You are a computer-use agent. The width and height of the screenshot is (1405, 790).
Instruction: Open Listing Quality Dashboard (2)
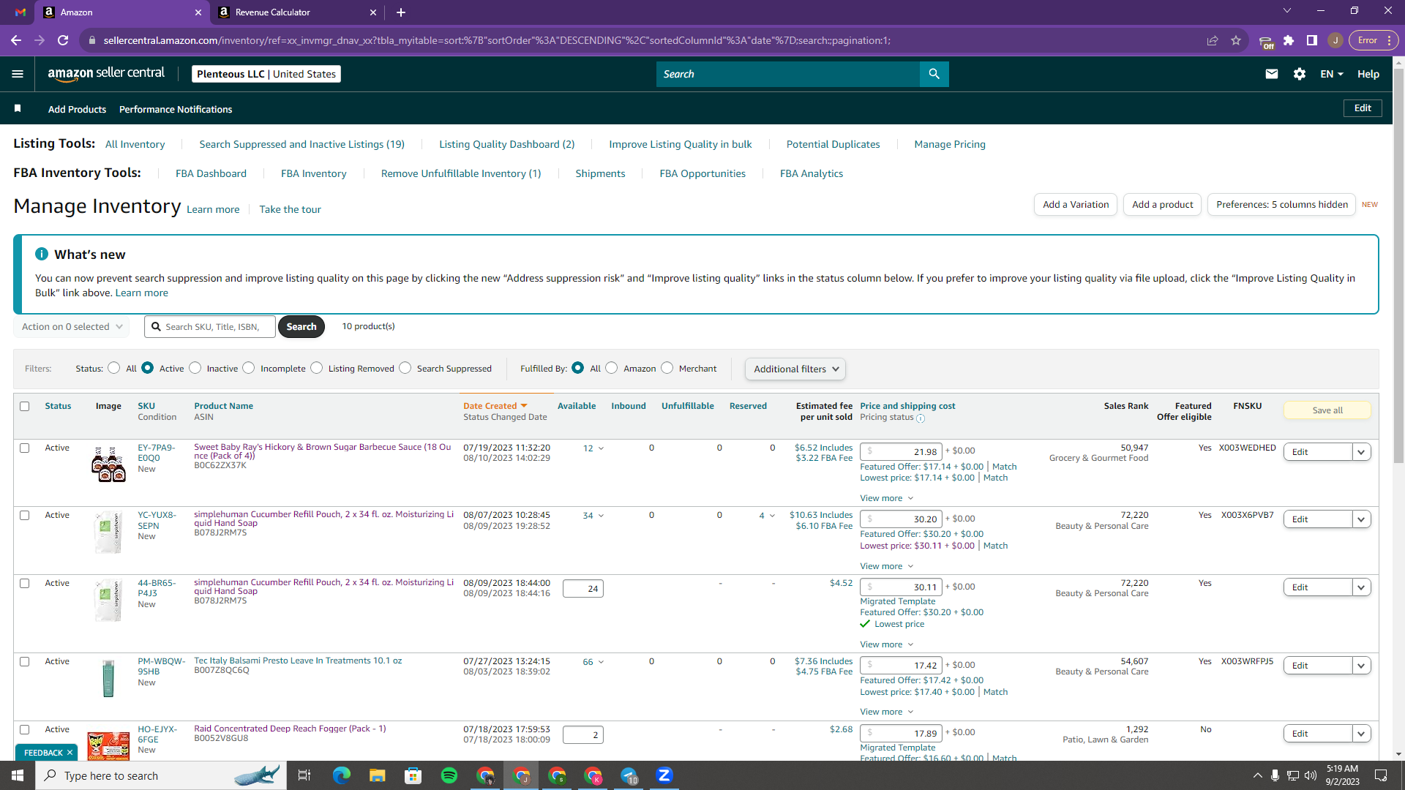coord(507,144)
